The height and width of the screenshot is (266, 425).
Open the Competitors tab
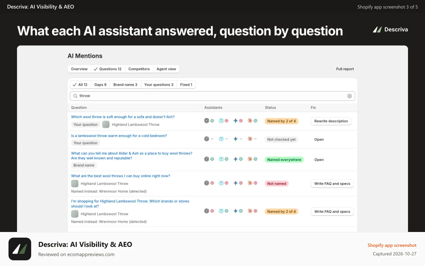click(x=139, y=69)
